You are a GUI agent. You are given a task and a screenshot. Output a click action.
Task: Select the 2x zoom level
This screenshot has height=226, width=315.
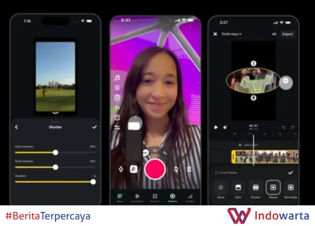(155, 150)
